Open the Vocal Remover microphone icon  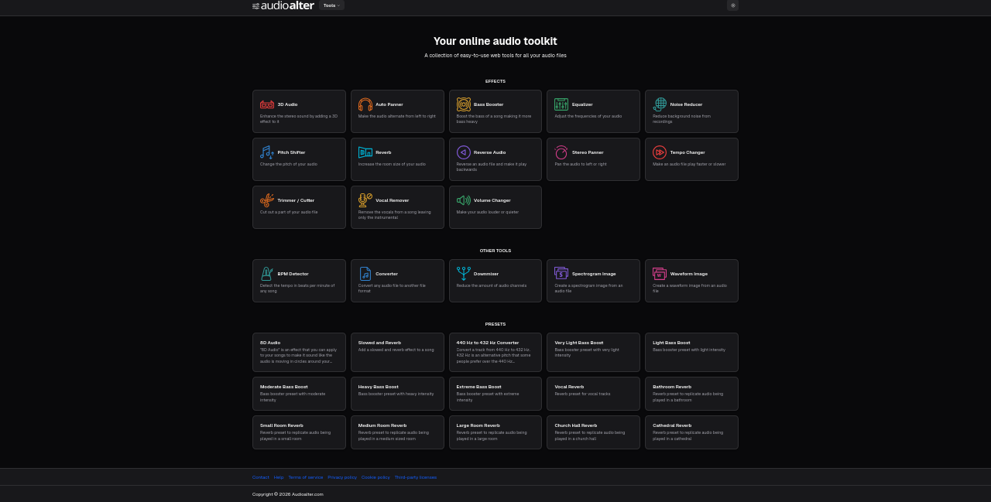(x=365, y=200)
